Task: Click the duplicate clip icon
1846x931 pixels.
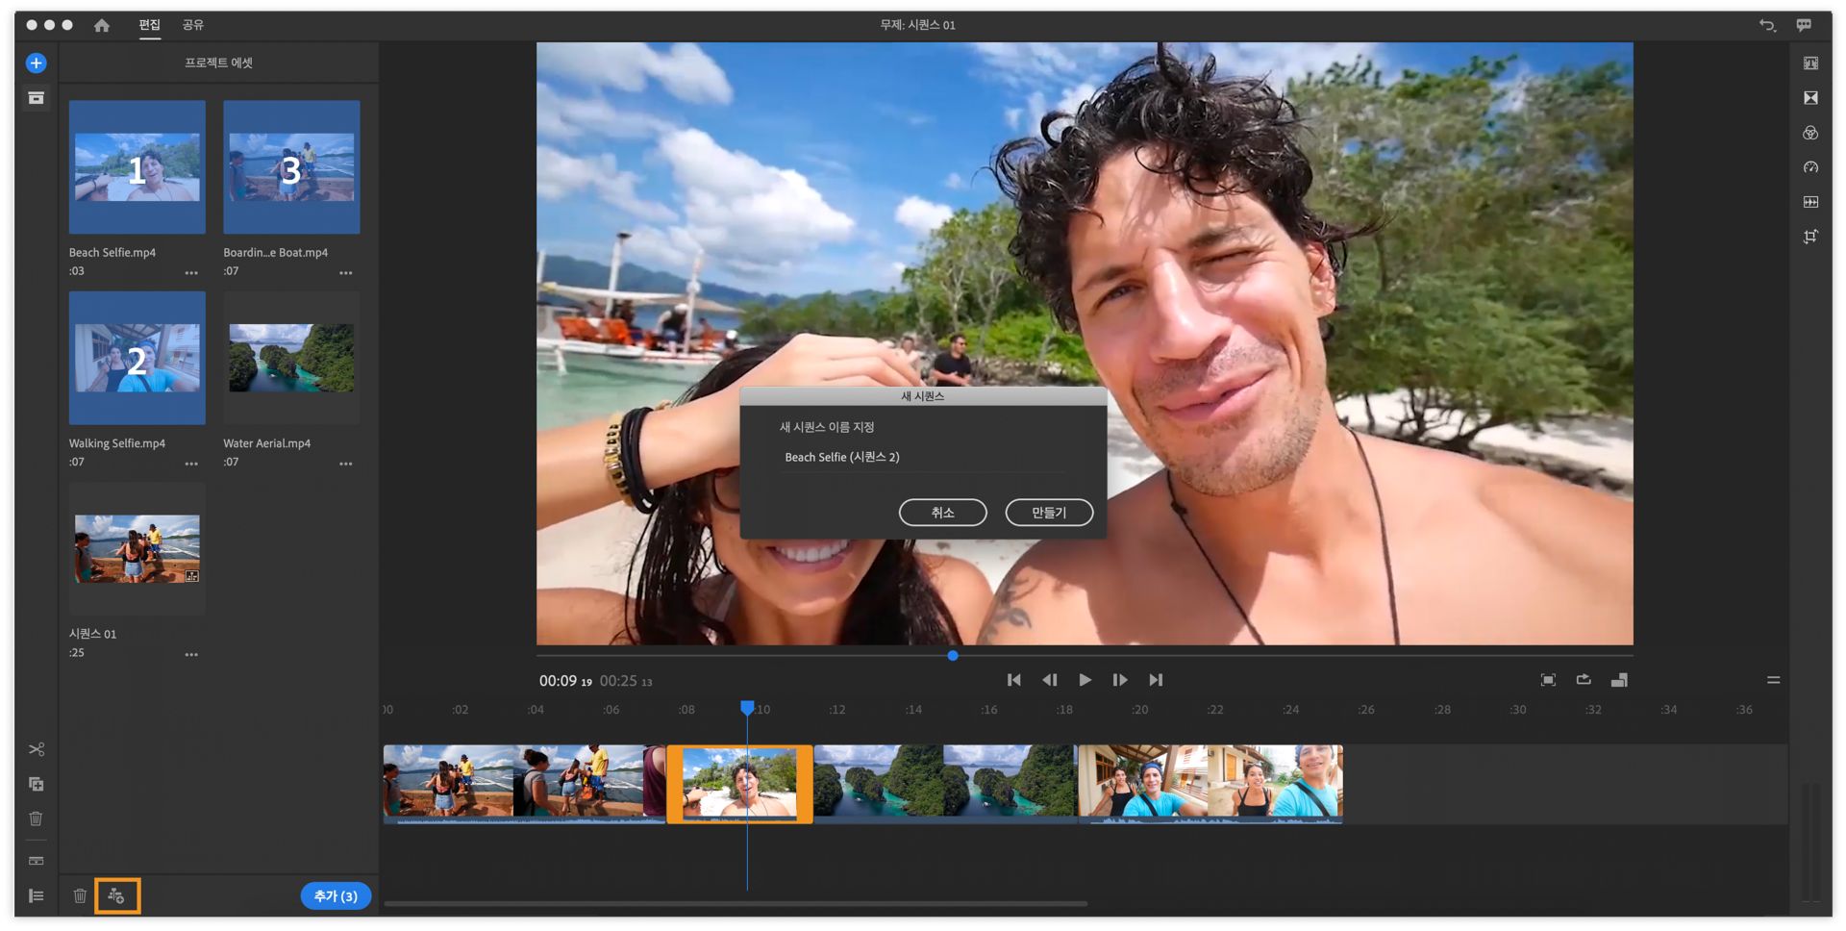Action: point(36,784)
